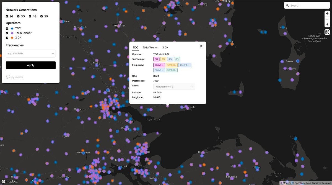332x185 pixels.
Task: Switch to the Telia/Telenor popup tab
Action: (x=150, y=48)
